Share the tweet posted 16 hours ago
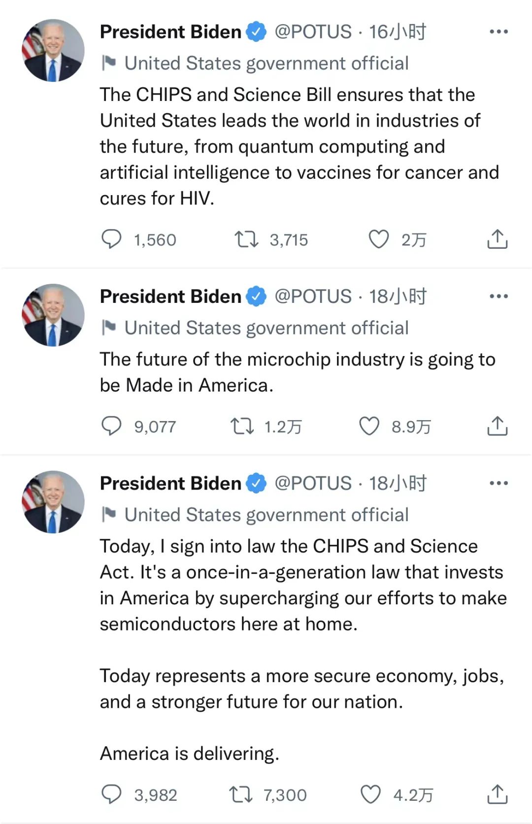 497,239
